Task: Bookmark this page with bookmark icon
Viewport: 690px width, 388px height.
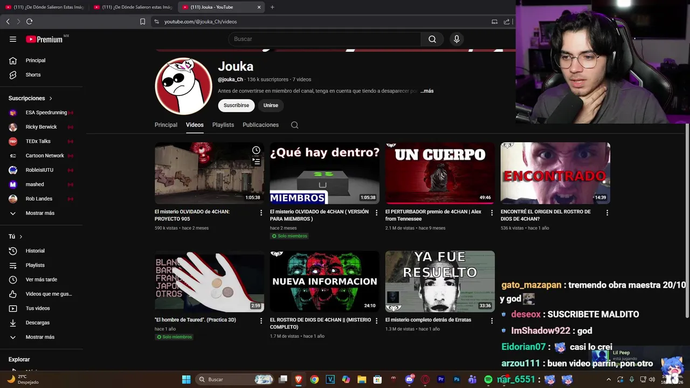Action: coord(142,22)
